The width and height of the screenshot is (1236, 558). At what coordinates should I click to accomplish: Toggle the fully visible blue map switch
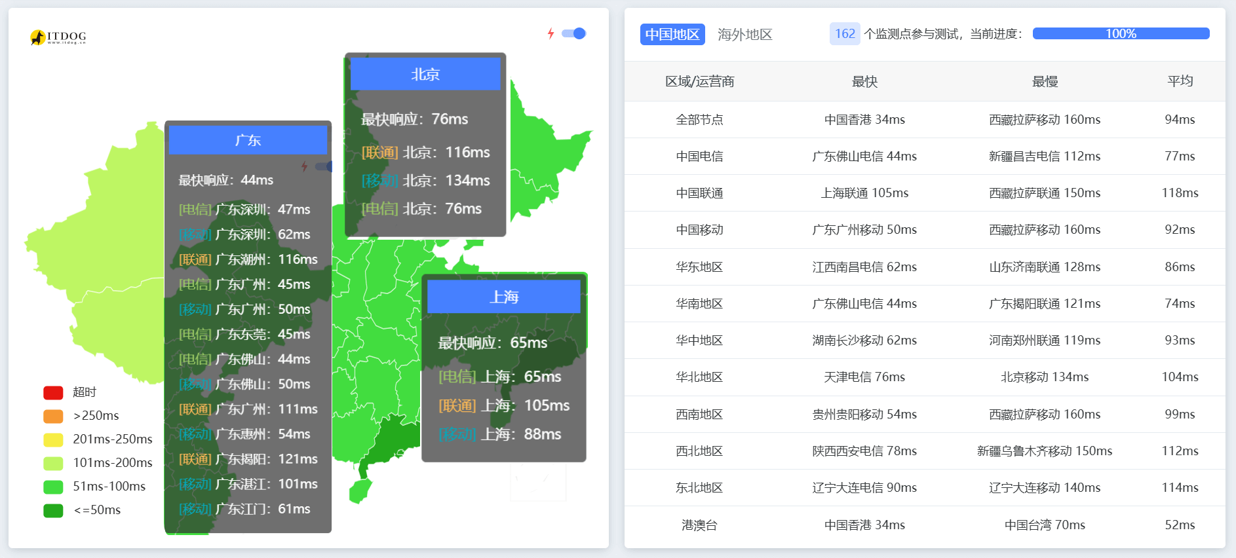(574, 33)
